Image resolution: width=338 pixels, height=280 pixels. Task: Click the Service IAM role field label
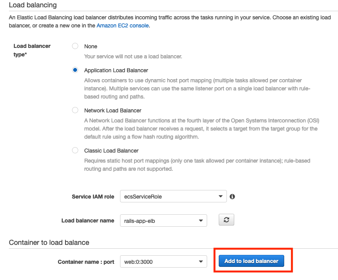(x=93, y=197)
